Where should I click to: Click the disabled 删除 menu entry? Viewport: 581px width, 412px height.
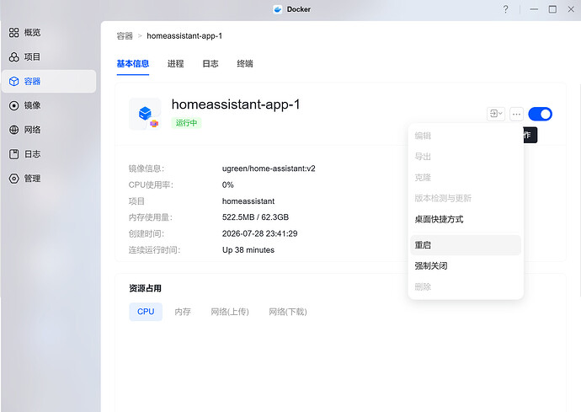[466, 286]
